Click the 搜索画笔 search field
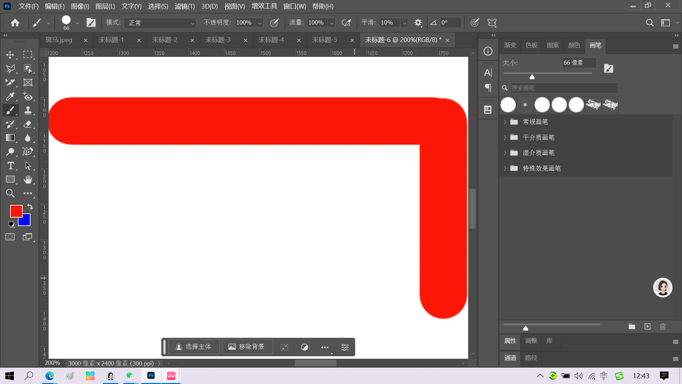682x384 pixels. click(564, 88)
